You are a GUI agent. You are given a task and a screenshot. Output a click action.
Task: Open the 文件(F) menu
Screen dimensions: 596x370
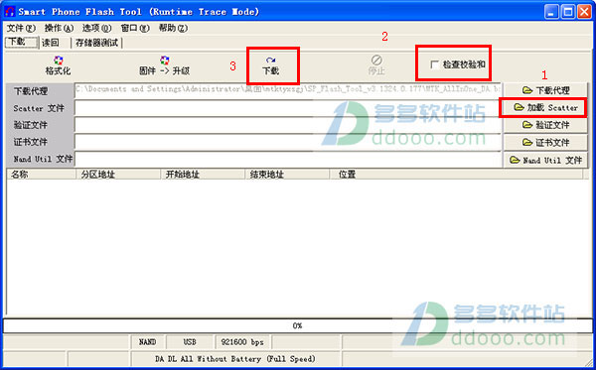coord(21,28)
